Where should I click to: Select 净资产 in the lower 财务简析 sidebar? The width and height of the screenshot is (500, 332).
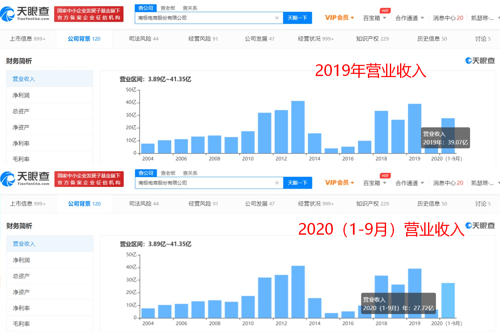50,292
